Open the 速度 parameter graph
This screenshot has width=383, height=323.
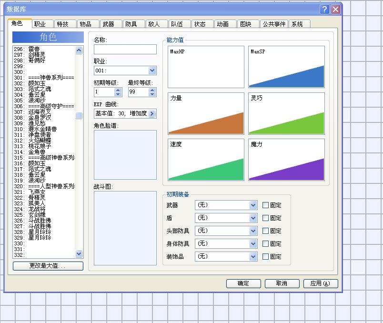pos(206,160)
